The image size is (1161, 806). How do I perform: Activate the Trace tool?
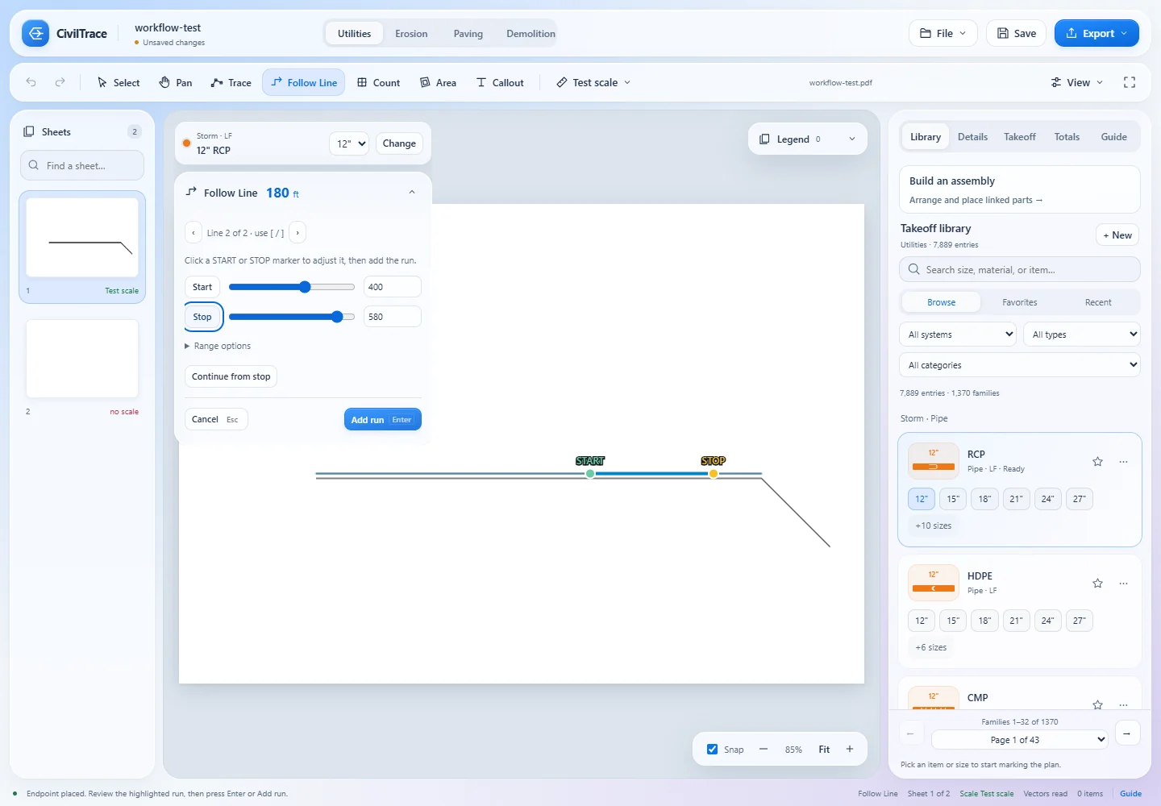tap(231, 82)
